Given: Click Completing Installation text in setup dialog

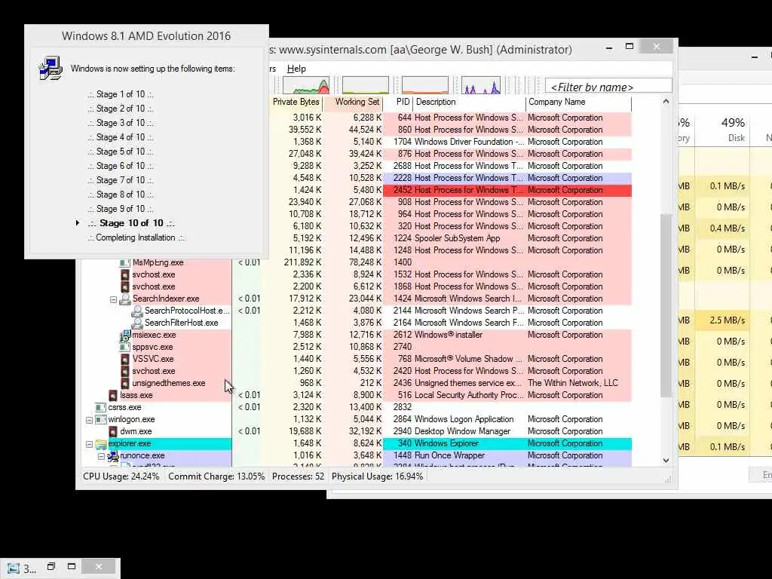Looking at the screenshot, I should 136,237.
